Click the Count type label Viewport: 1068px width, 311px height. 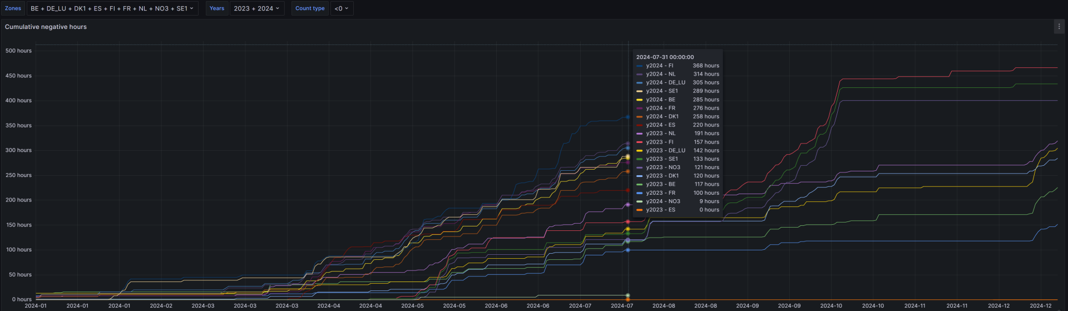pyautogui.click(x=310, y=8)
